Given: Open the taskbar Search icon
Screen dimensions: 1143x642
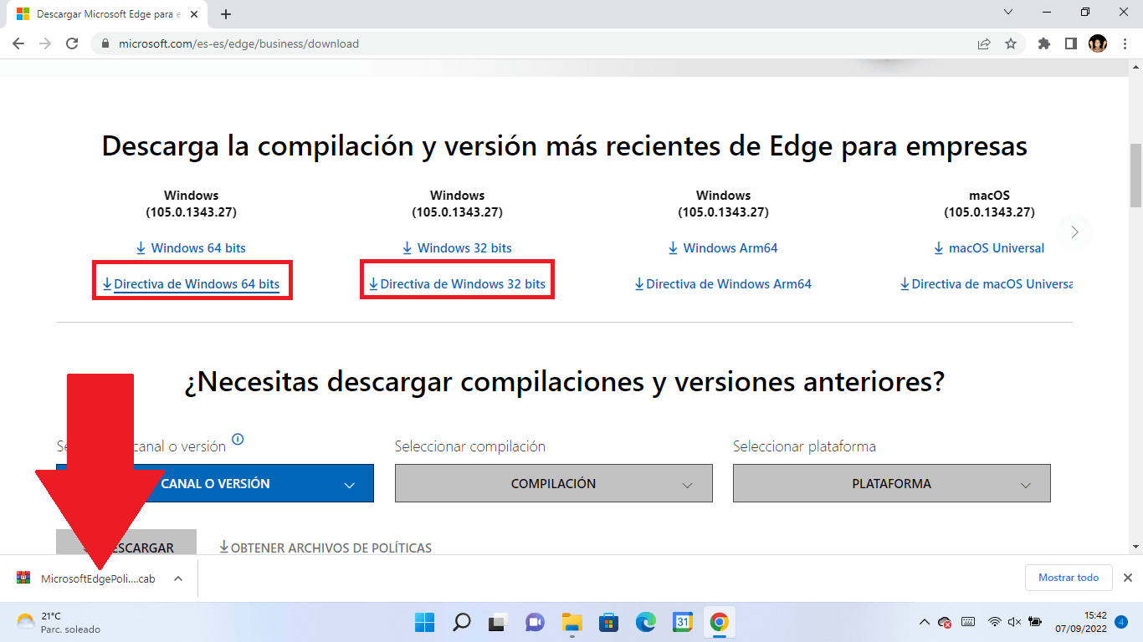Looking at the screenshot, I should (x=461, y=622).
